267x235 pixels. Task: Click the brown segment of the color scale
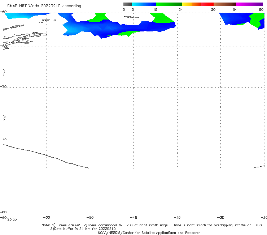point(225,4)
